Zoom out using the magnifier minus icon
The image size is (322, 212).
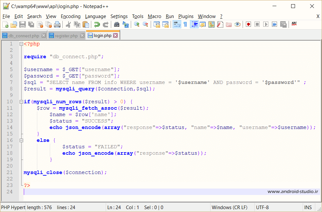[145, 24]
